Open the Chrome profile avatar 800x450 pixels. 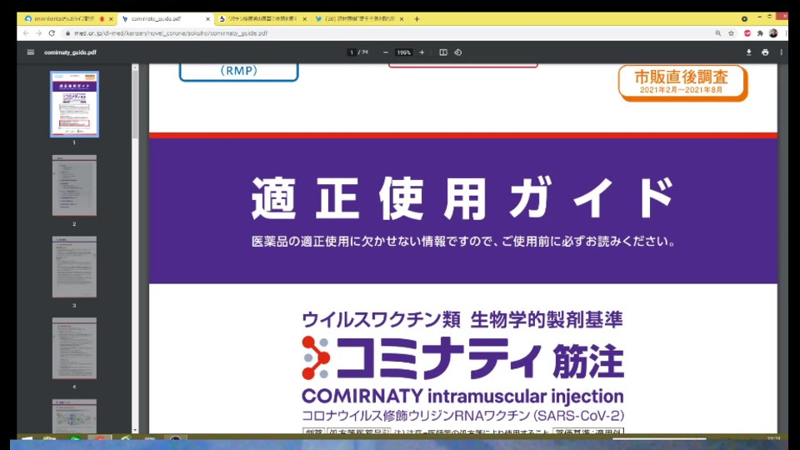point(773,33)
